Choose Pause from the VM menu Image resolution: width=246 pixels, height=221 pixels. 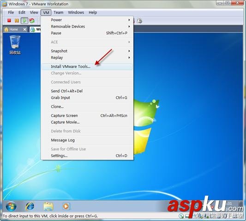coord(87,33)
